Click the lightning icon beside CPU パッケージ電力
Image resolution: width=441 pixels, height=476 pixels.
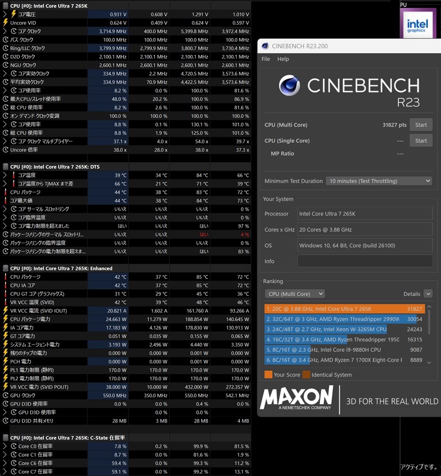(6, 319)
